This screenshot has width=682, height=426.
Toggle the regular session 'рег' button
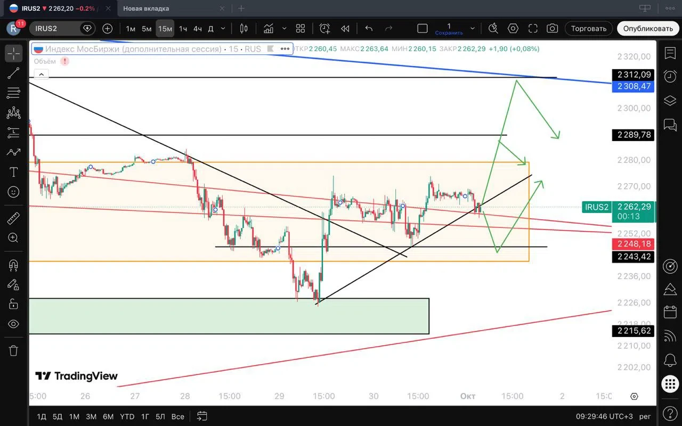pyautogui.click(x=645, y=416)
